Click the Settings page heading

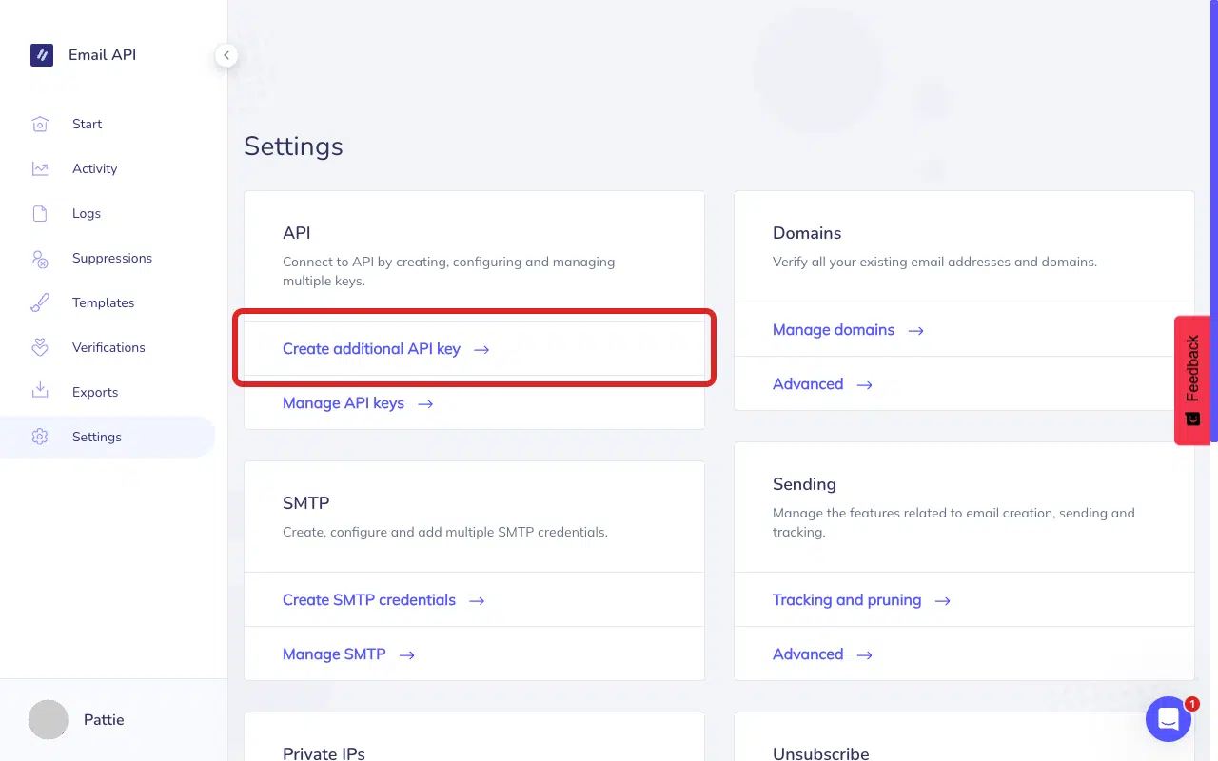coord(293,146)
